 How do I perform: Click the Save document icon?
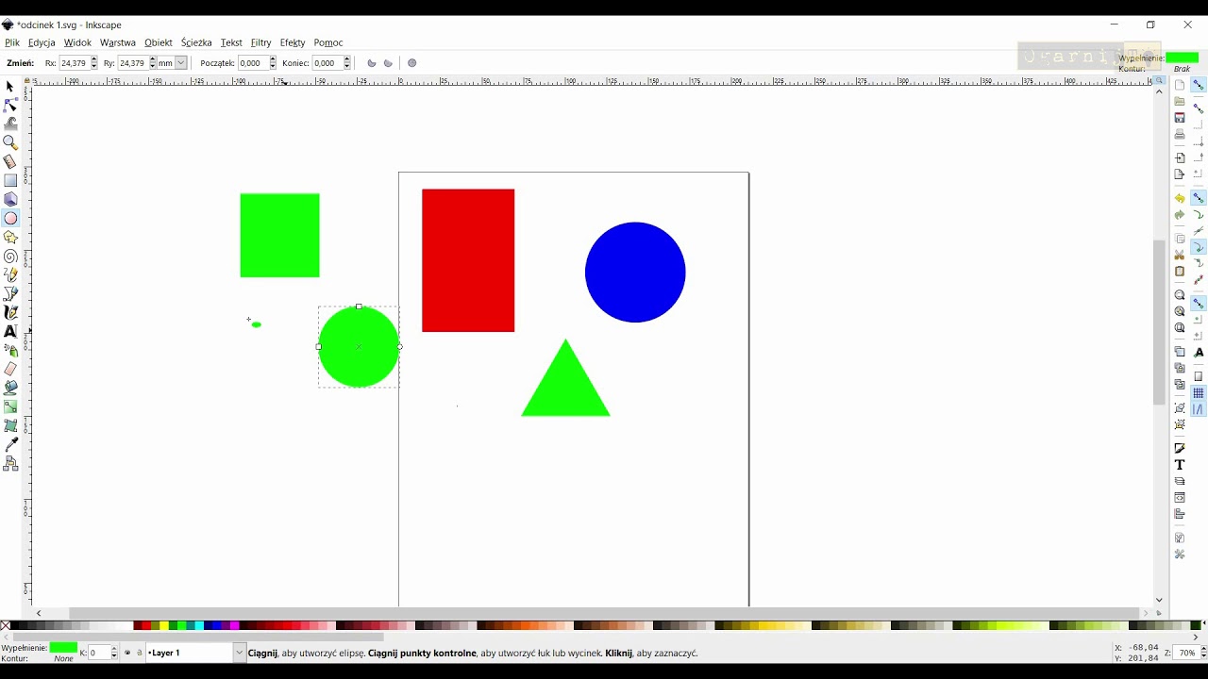click(x=1180, y=118)
